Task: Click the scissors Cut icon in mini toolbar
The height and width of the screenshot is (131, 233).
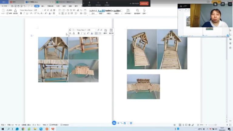Action: 70,33
